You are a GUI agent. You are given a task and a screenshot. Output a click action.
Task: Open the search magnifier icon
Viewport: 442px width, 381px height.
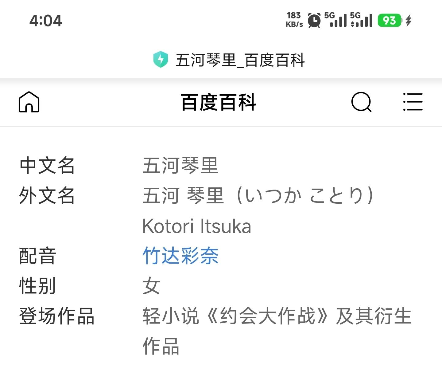point(361,102)
